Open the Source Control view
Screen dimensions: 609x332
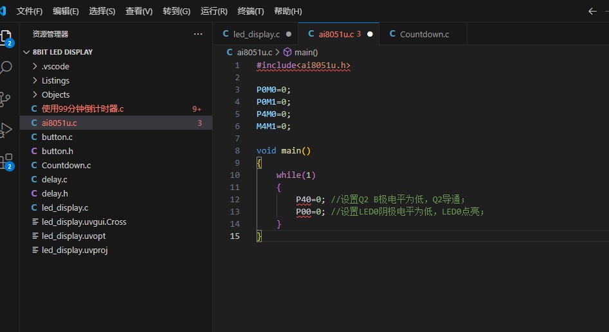point(5,100)
